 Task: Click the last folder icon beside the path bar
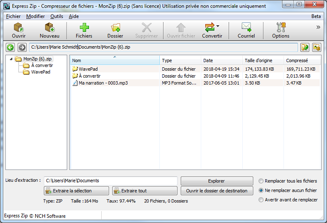click(x=317, y=47)
